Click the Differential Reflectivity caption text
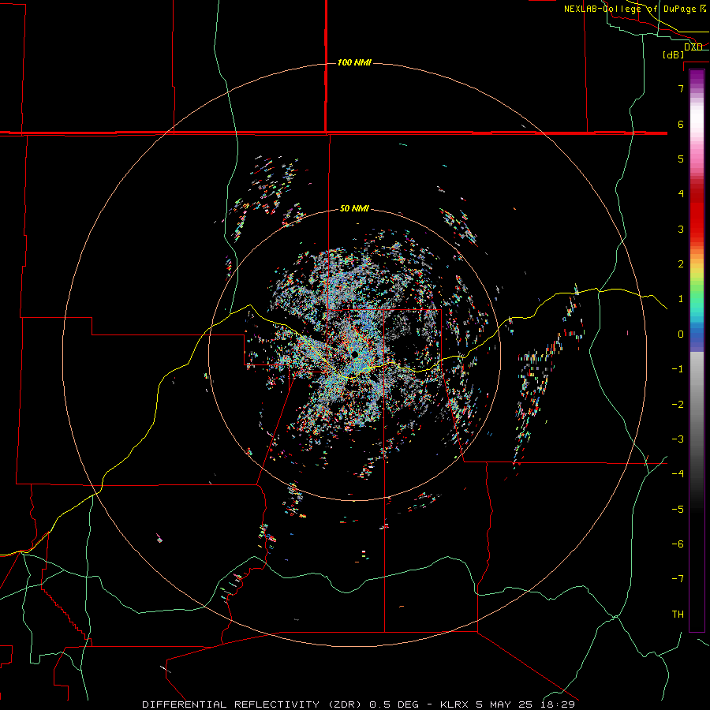 click(359, 704)
